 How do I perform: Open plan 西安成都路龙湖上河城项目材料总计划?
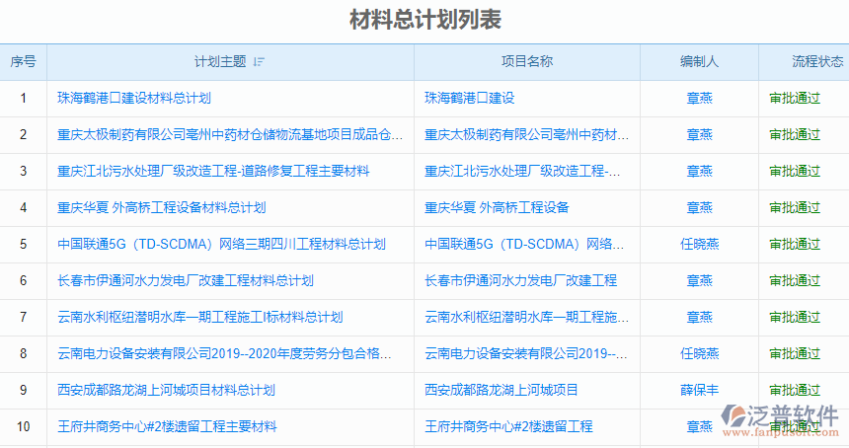(166, 390)
